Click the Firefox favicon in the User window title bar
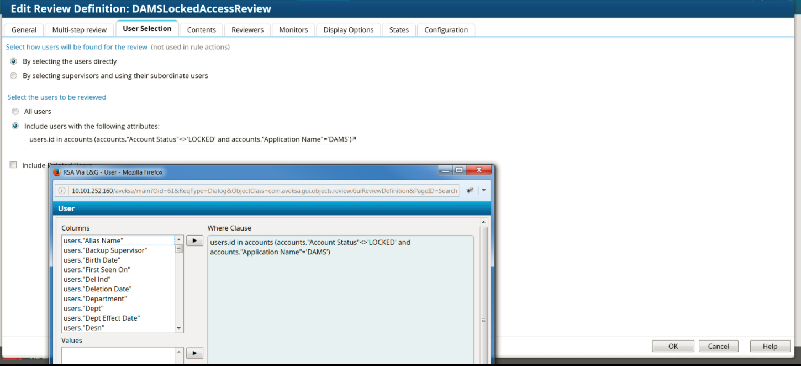Image resolution: width=801 pixels, height=366 pixels. click(55, 172)
